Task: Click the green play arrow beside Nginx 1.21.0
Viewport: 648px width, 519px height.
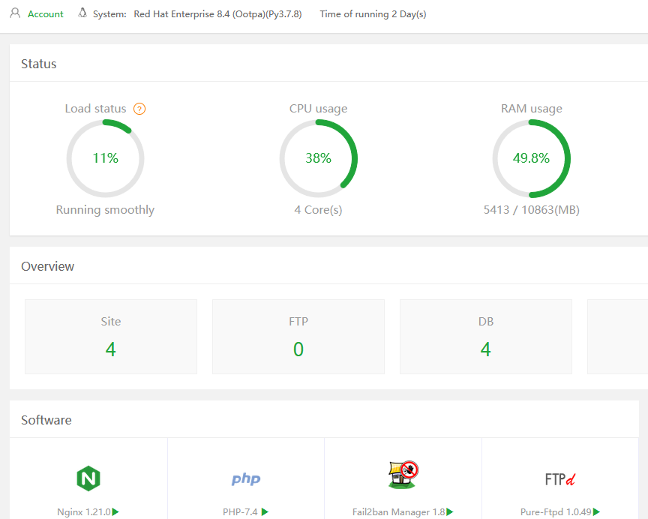Action: [x=116, y=512]
